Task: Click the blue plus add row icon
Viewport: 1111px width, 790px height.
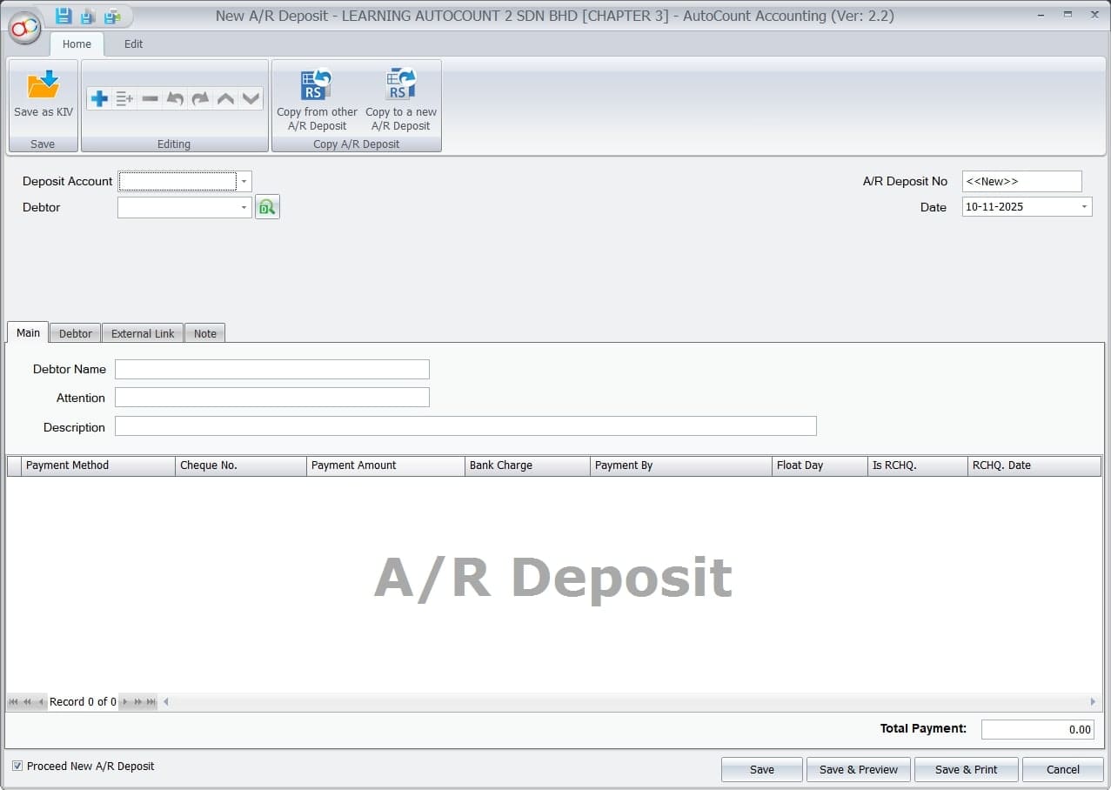Action: click(x=99, y=99)
